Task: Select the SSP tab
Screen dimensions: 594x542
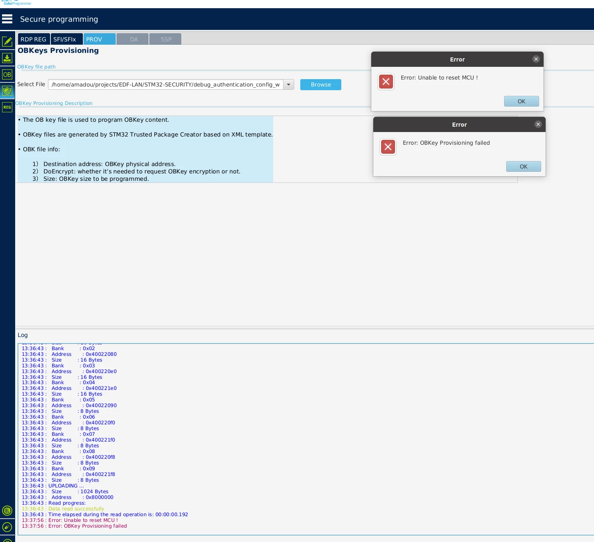Action: pos(166,39)
